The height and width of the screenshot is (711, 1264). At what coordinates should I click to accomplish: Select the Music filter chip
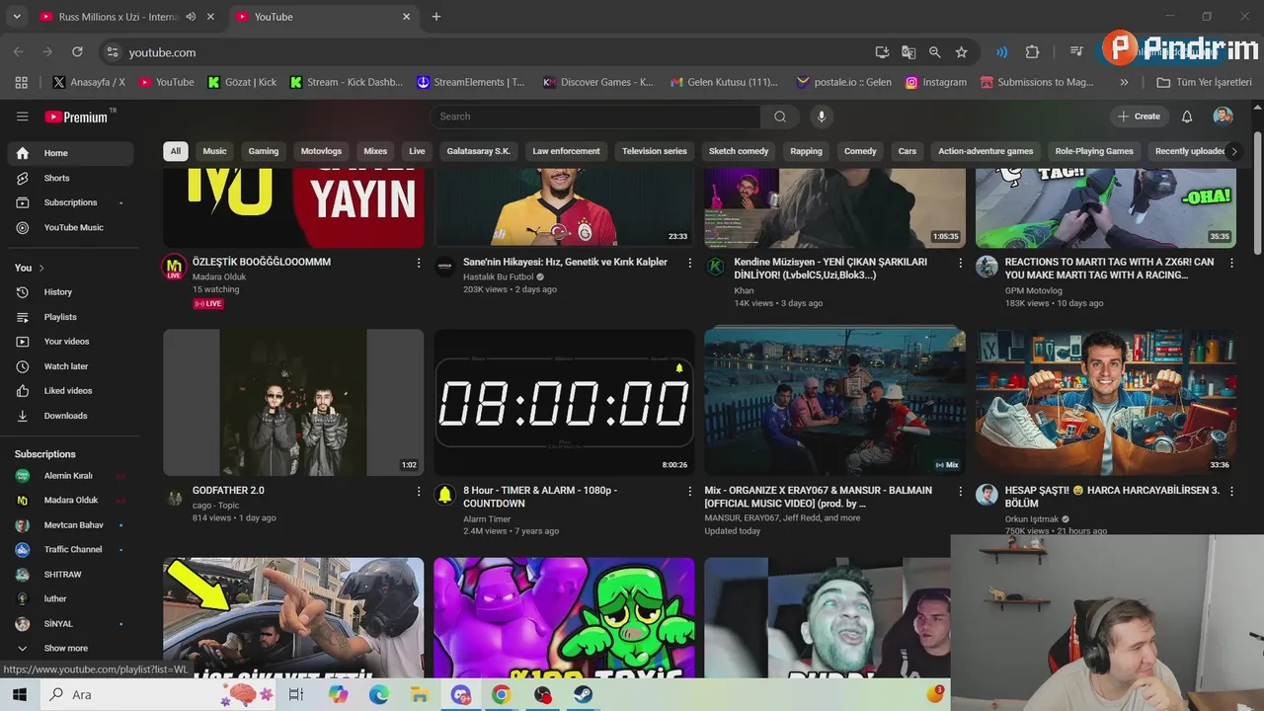[x=214, y=151]
